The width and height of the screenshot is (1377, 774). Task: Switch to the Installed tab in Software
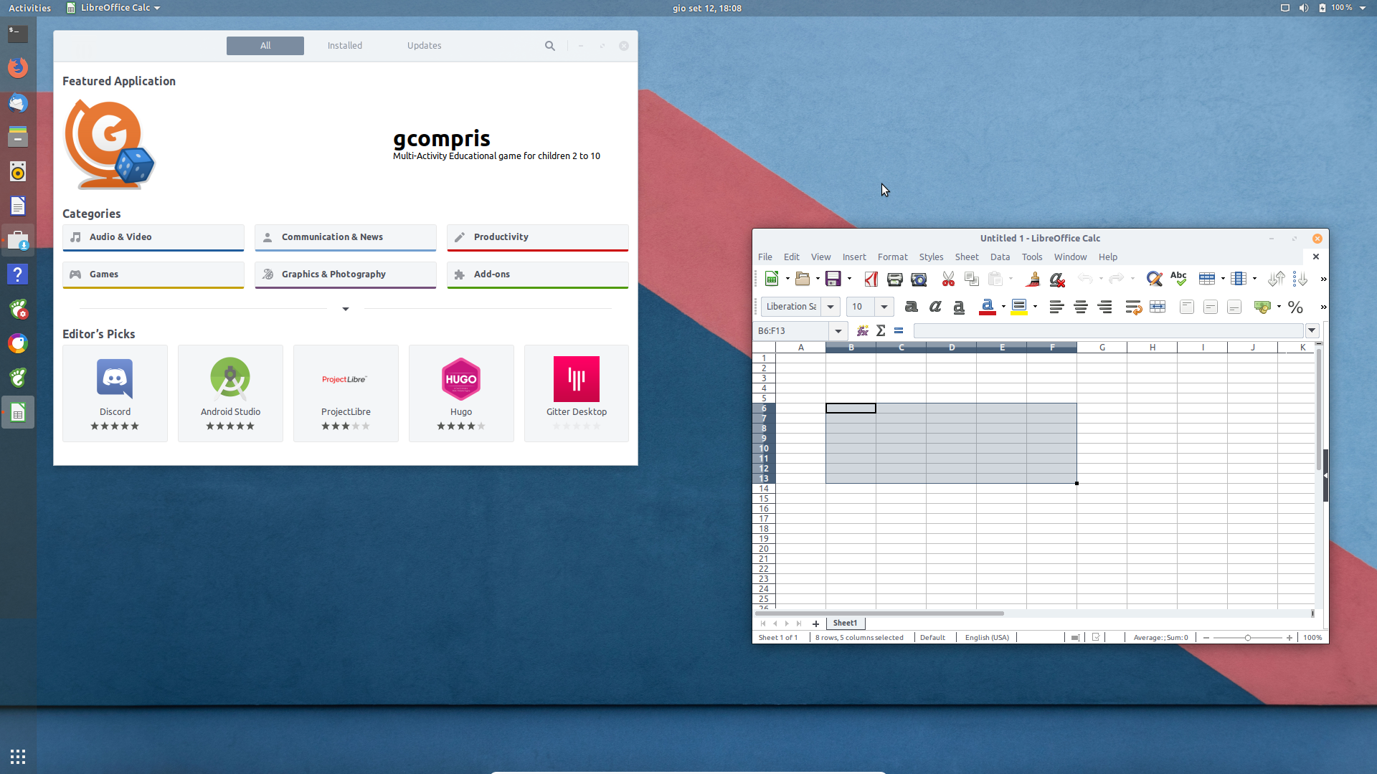[345, 46]
